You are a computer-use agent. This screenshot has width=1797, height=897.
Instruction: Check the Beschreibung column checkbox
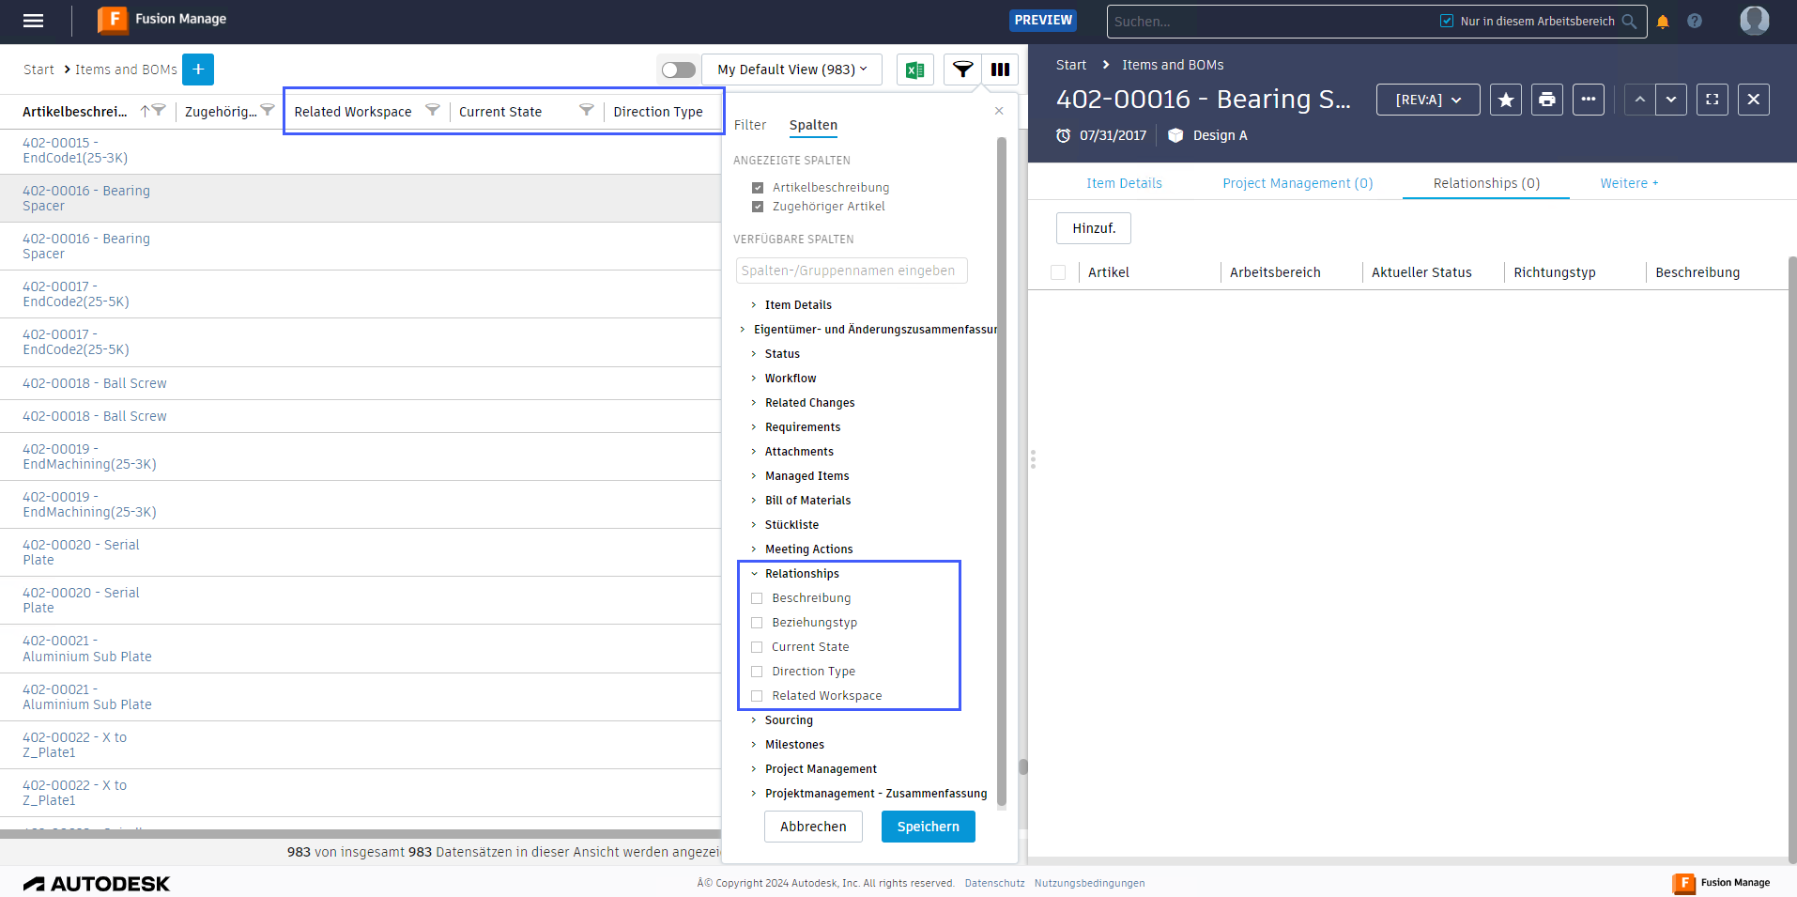(757, 598)
